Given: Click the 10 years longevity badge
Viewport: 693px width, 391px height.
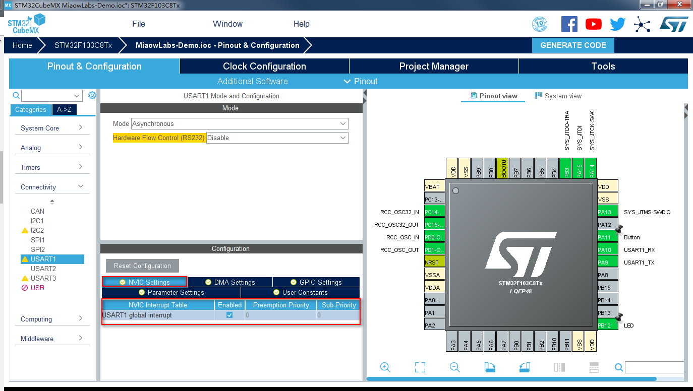Looking at the screenshot, I should 540,24.
